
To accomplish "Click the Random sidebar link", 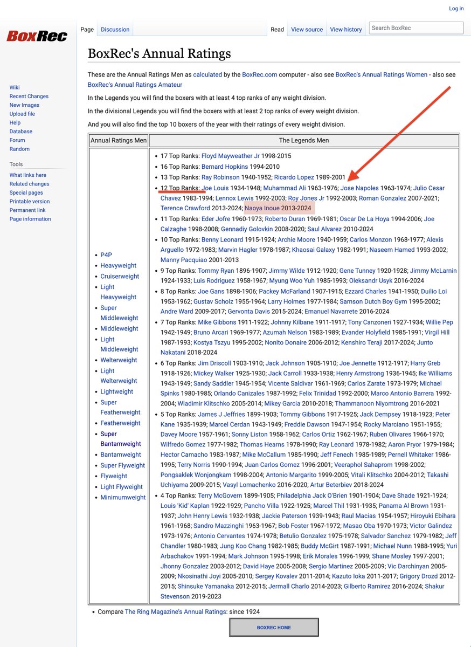I will click(x=19, y=149).
